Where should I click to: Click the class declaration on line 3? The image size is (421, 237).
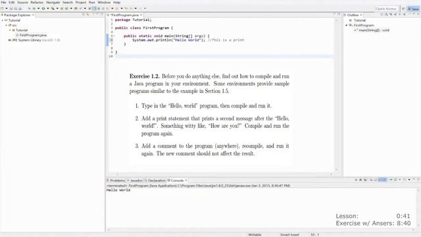[x=144, y=28]
